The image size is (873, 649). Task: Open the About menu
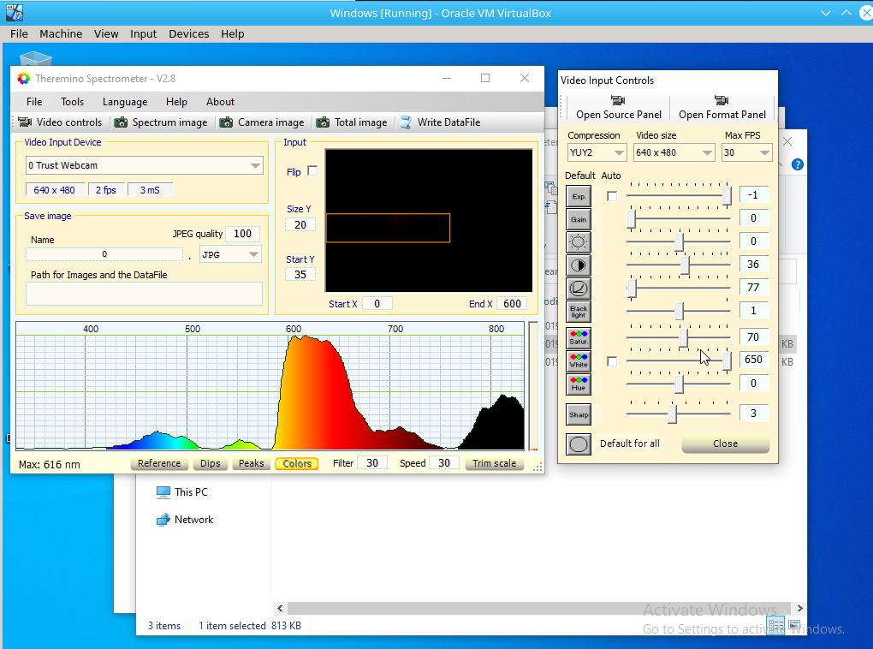point(221,102)
